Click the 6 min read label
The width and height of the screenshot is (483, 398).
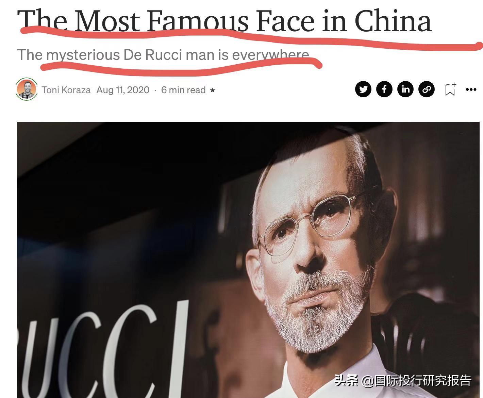pyautogui.click(x=183, y=90)
